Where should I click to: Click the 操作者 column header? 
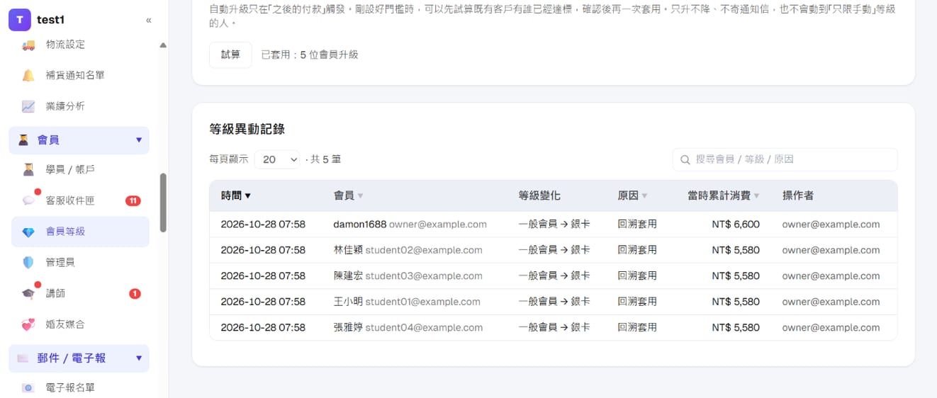point(798,195)
